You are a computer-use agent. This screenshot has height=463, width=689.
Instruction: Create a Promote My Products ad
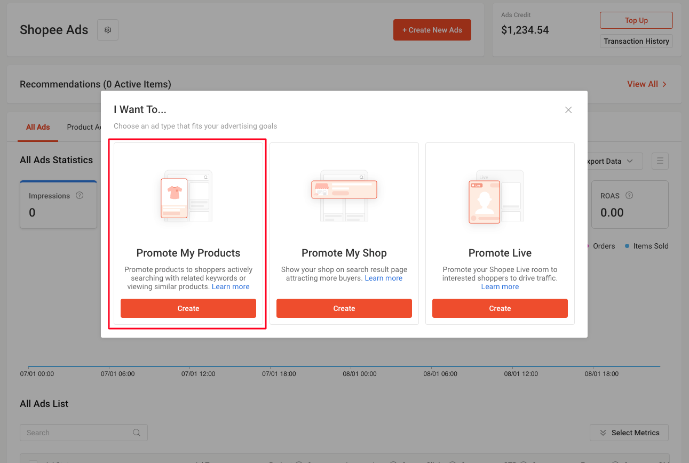point(188,308)
